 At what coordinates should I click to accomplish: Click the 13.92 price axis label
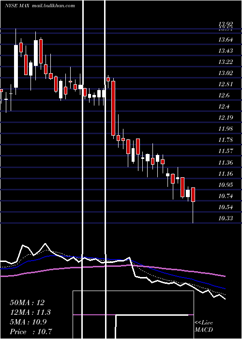(226, 24)
